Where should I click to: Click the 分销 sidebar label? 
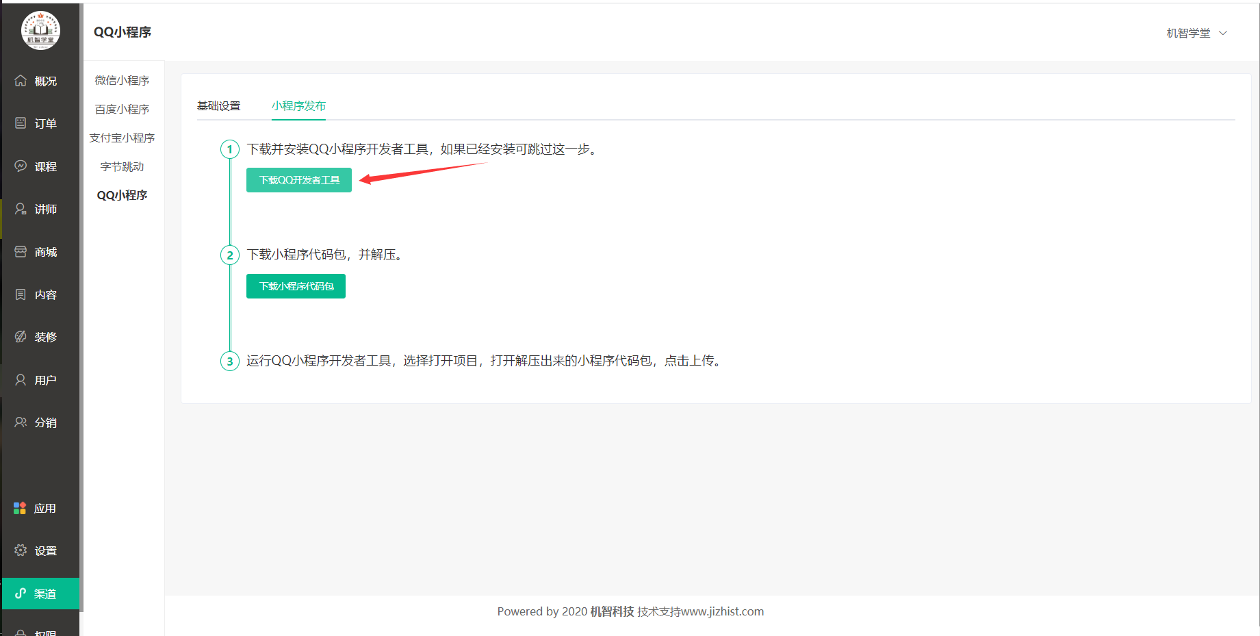click(x=46, y=422)
